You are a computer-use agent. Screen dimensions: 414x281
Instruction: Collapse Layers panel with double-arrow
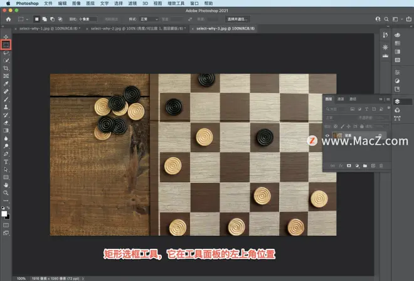(x=381, y=99)
